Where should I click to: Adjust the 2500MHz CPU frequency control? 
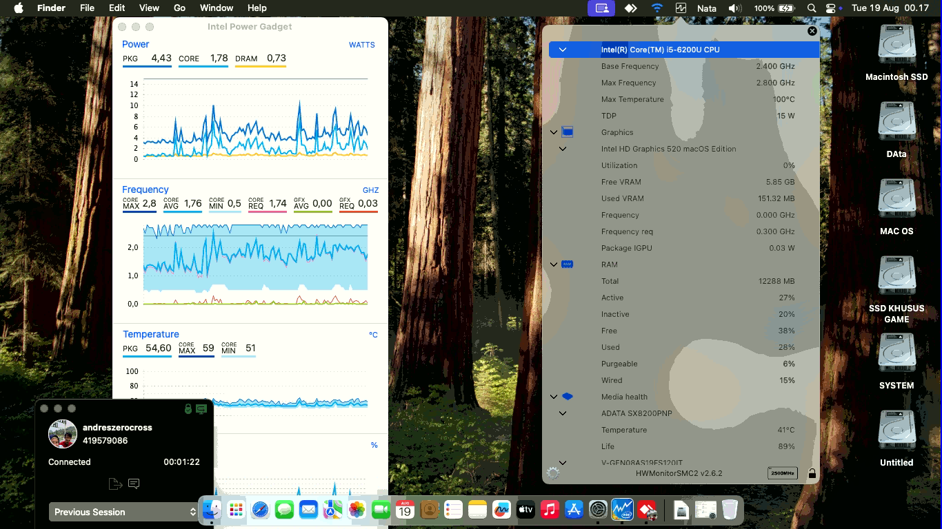pos(783,473)
